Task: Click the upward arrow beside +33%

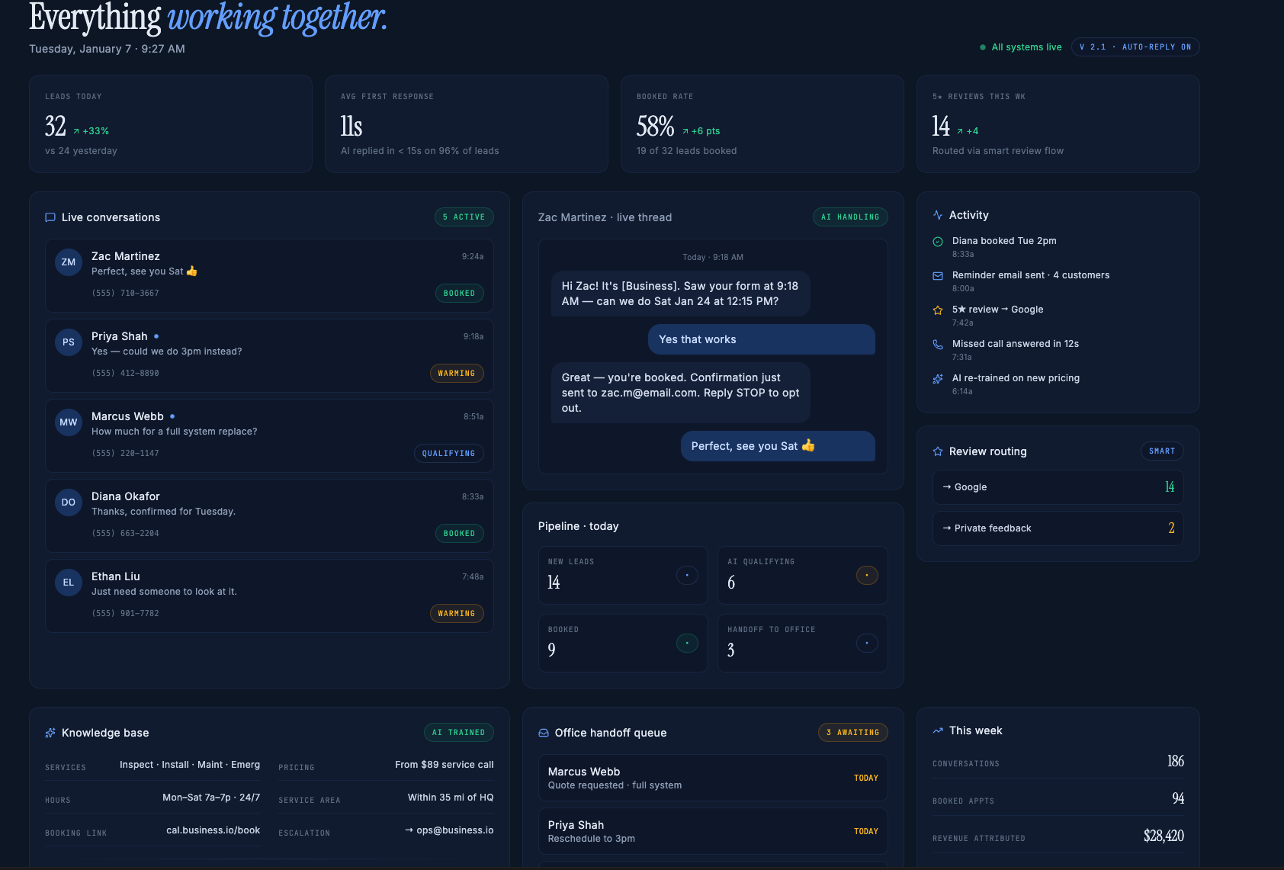Action: 76,131
